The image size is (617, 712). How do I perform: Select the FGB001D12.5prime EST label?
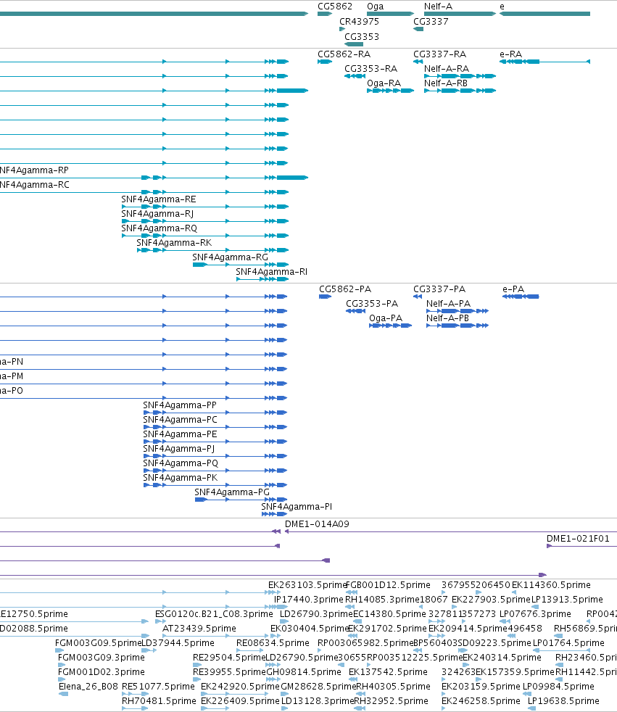388,585
